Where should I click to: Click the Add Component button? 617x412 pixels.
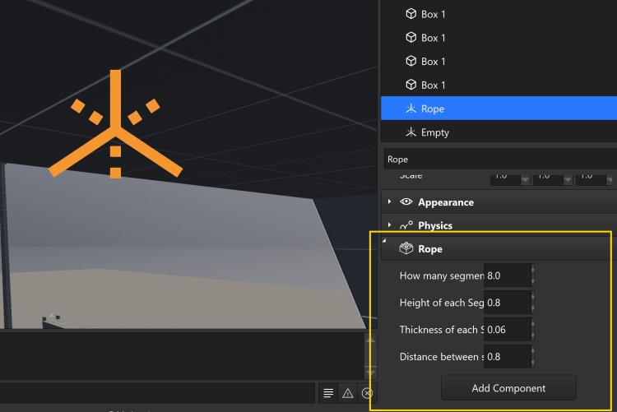(x=508, y=387)
